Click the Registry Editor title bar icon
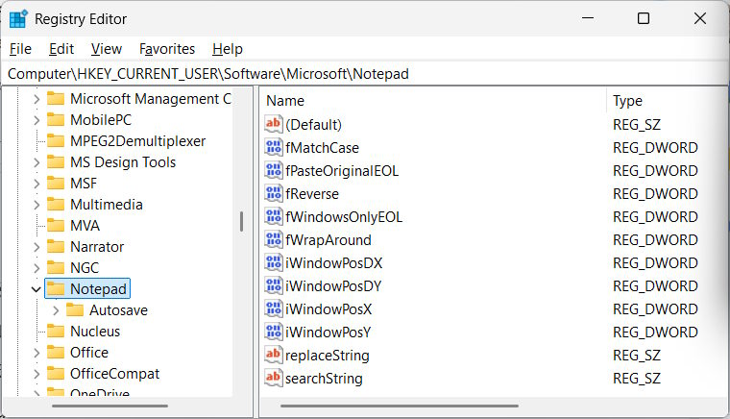This screenshot has width=730, height=419. [18, 19]
